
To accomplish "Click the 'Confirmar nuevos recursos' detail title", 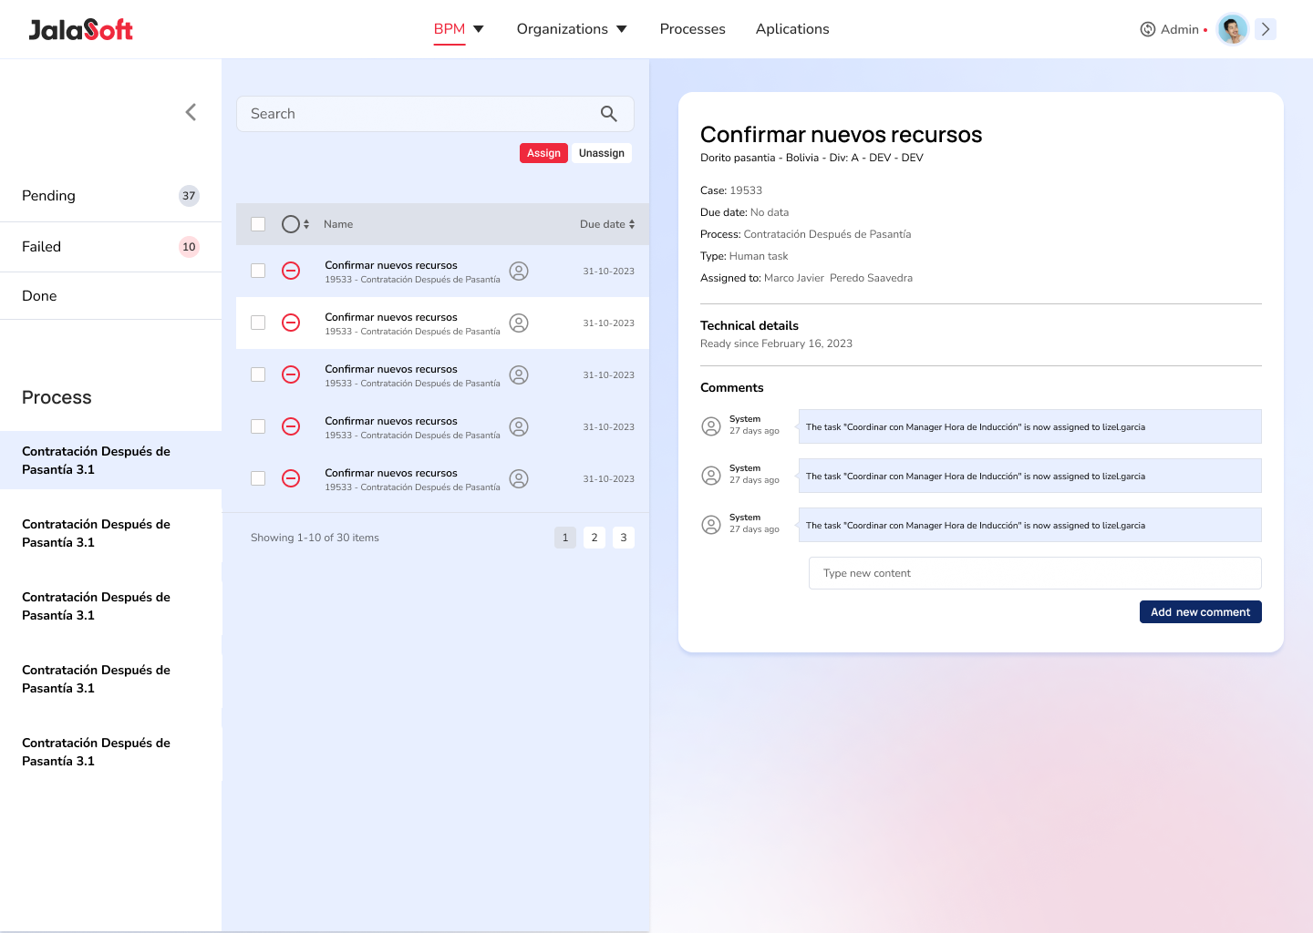I will (841, 135).
